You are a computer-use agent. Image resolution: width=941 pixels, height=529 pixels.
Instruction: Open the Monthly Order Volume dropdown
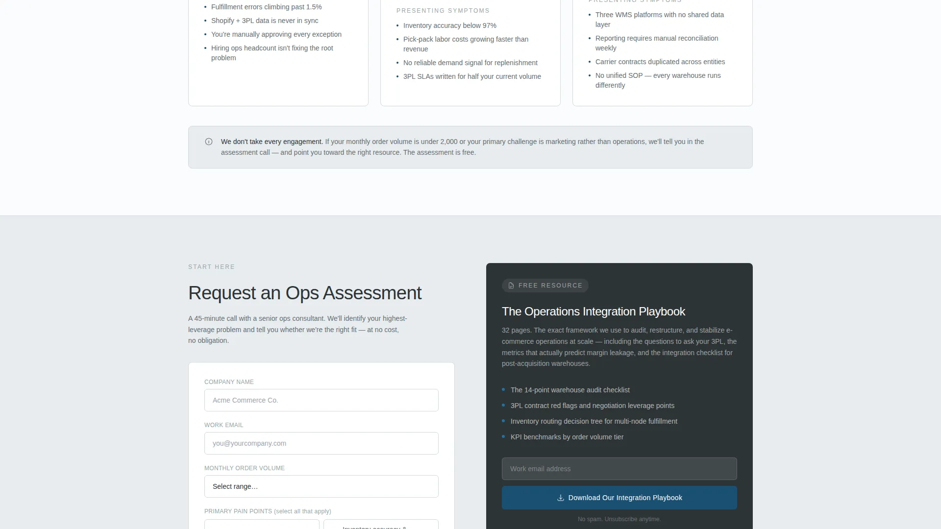(322, 486)
